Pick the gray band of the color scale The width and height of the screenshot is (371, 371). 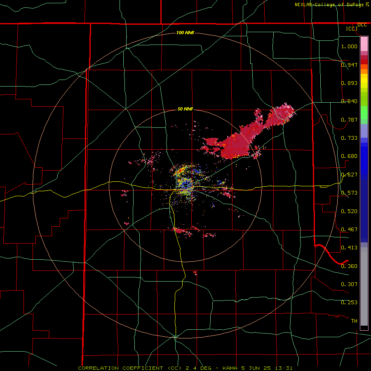coord(364,286)
